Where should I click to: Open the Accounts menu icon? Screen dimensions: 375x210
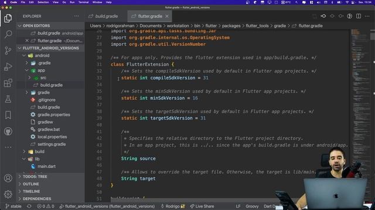coord(8,178)
